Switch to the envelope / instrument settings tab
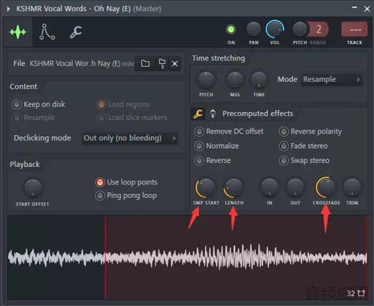 (x=47, y=32)
